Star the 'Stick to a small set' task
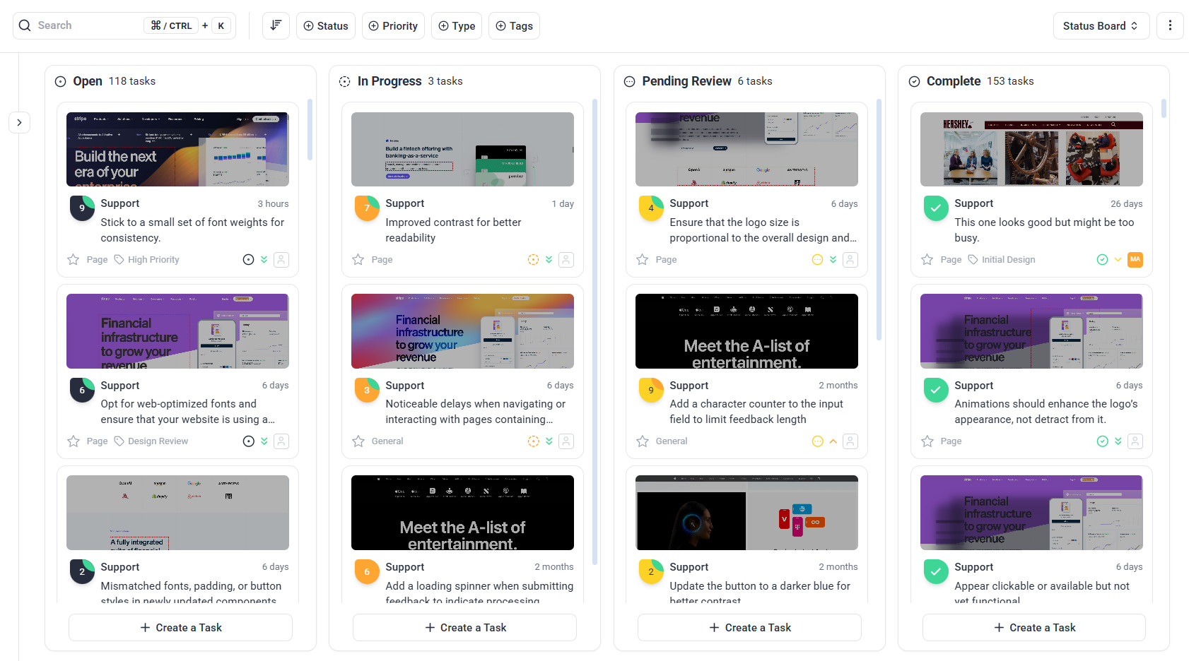The height and width of the screenshot is (661, 1189). click(x=74, y=260)
